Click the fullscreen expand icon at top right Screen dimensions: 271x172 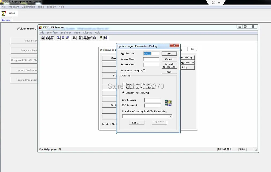tap(213, 2)
